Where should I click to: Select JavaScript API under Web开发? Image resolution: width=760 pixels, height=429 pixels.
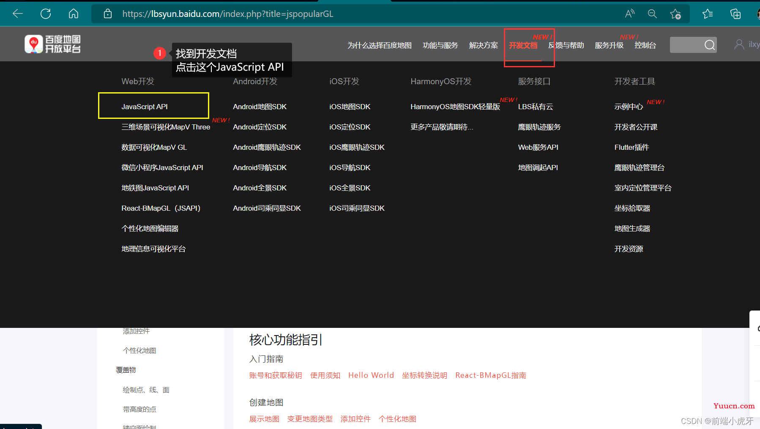(145, 107)
